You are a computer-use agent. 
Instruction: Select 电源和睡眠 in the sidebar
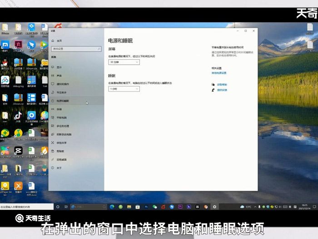tap(76, 101)
